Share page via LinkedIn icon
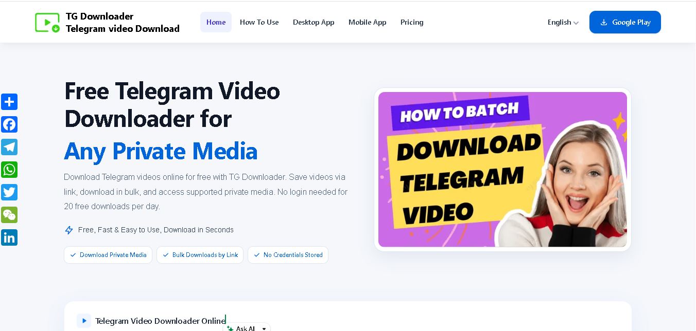Screen dimensions: 696x331 [x=9, y=237]
